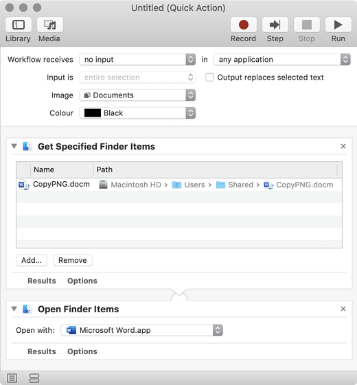Start recording with the Record button
Image resolution: width=357 pixels, height=385 pixels.
pyautogui.click(x=244, y=25)
